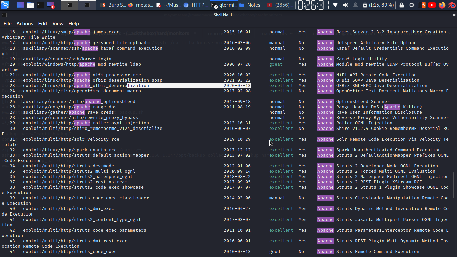Click shiro_rememberme_v124_deserialize path
Image resolution: width=457 pixels, height=257 pixels.
point(93,128)
